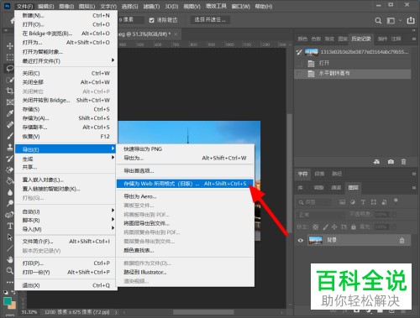Viewport: 420px width, 318px height.
Task: Select the Horizontal Type tool
Action: tap(10, 226)
